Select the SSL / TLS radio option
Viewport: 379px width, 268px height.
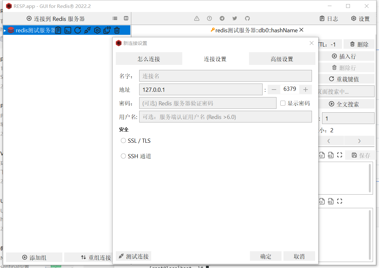tap(123, 141)
